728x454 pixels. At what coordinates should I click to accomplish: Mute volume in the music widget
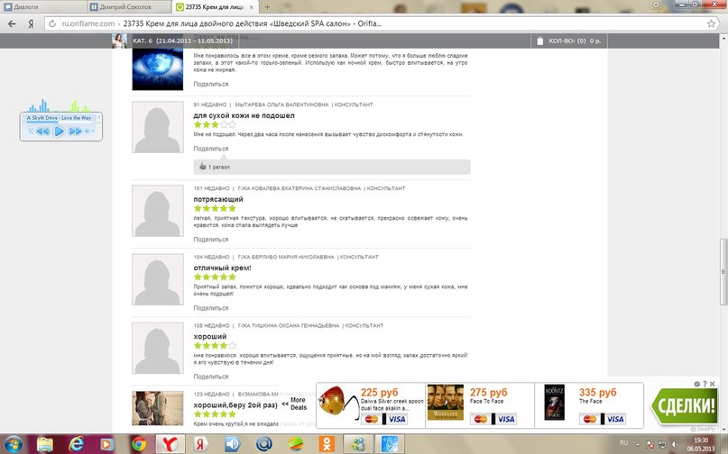[87, 132]
